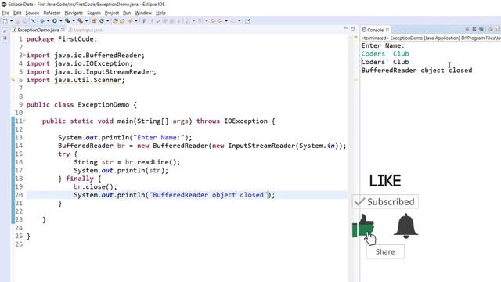Switch to the ExceptionDemo.java editor tab
Image resolution: width=501 pixels, height=282 pixels.
click(38, 30)
